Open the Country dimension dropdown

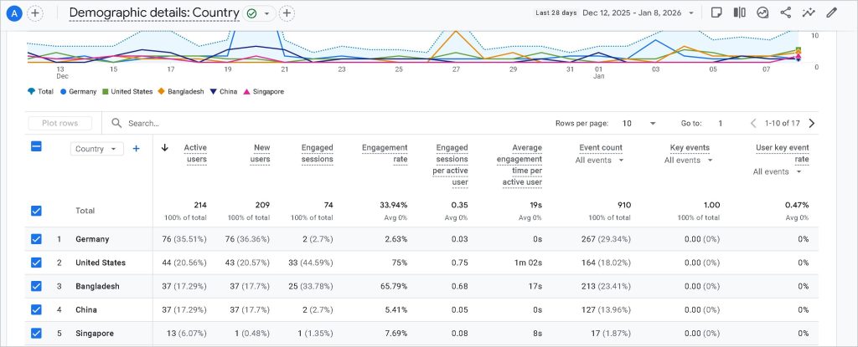[97, 149]
